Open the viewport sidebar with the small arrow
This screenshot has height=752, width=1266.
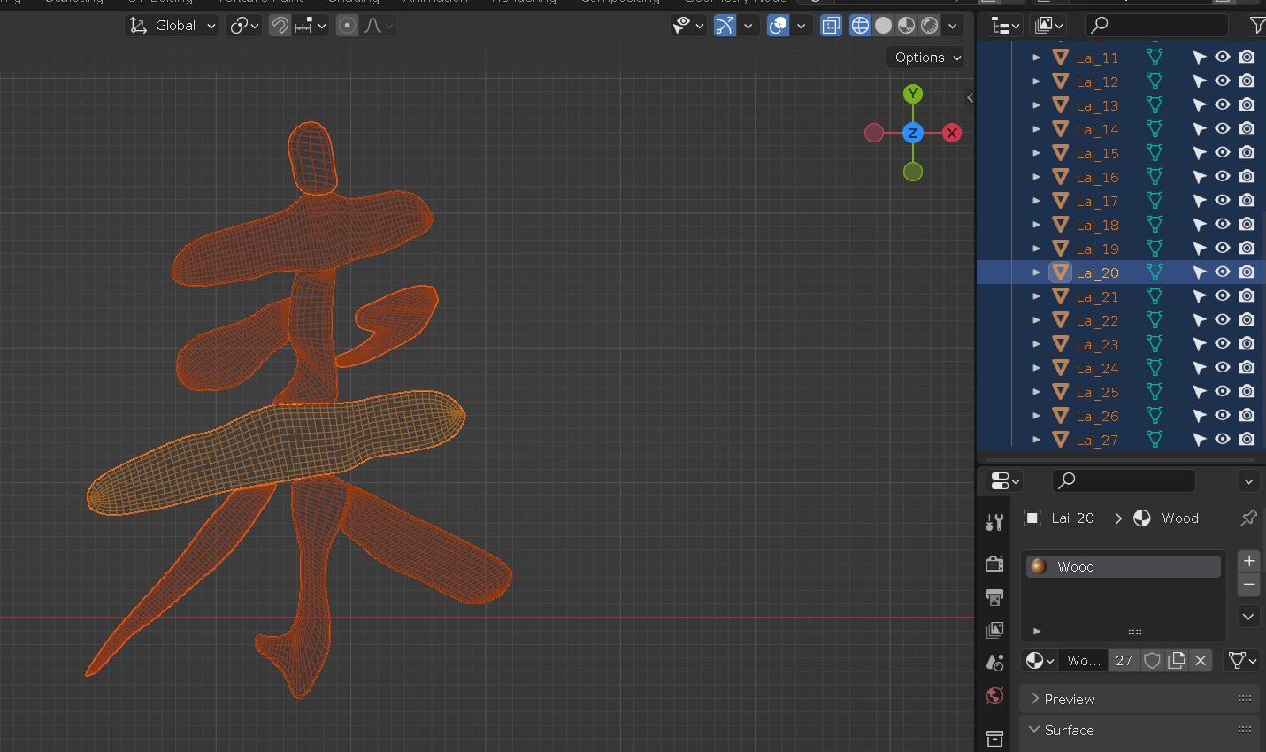point(970,98)
